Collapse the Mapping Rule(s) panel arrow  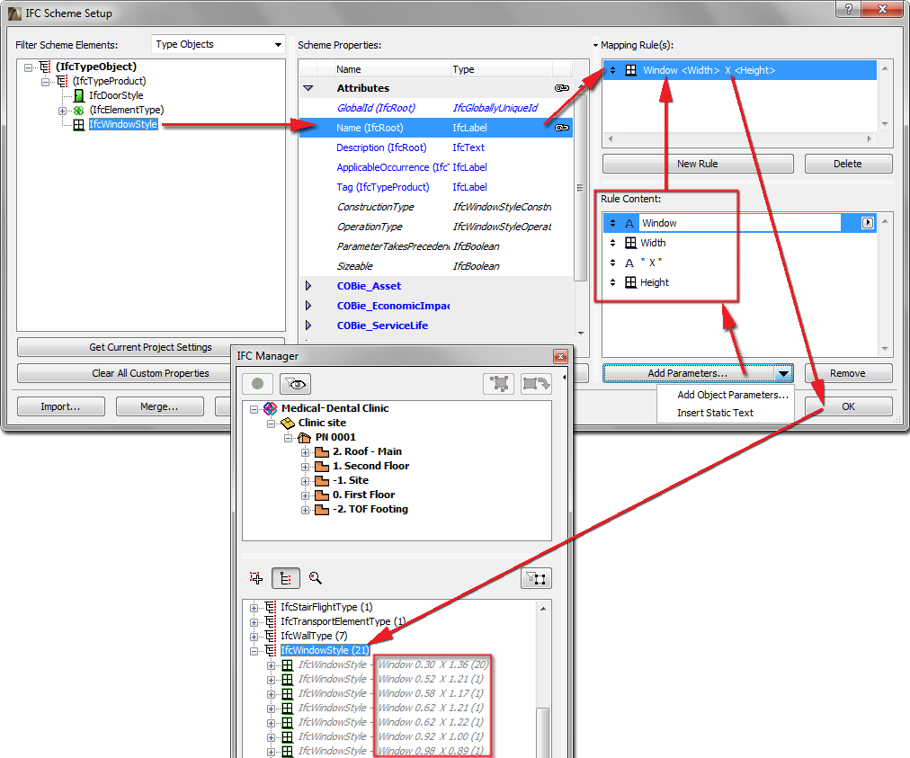[595, 45]
